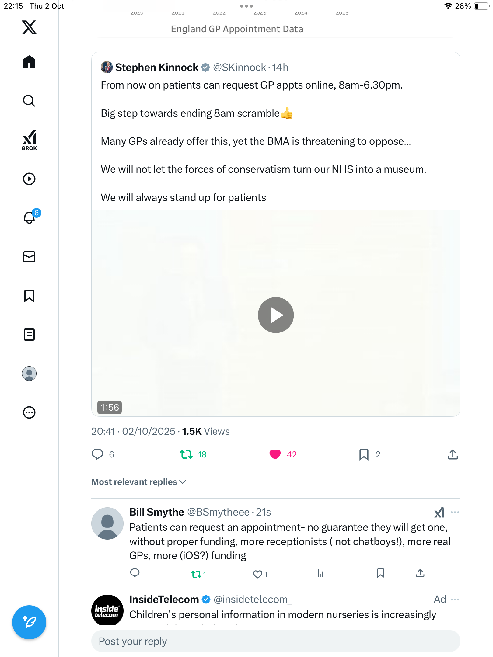
Task: Open Grok from the sidebar
Action: point(29,140)
